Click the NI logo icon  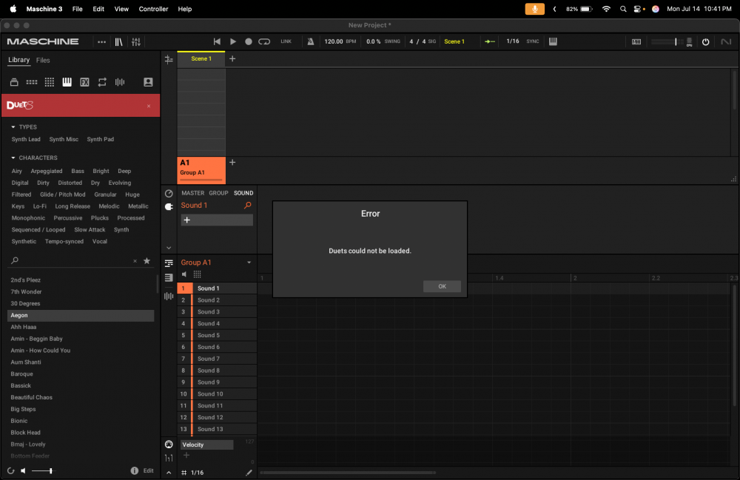pyautogui.click(x=726, y=42)
